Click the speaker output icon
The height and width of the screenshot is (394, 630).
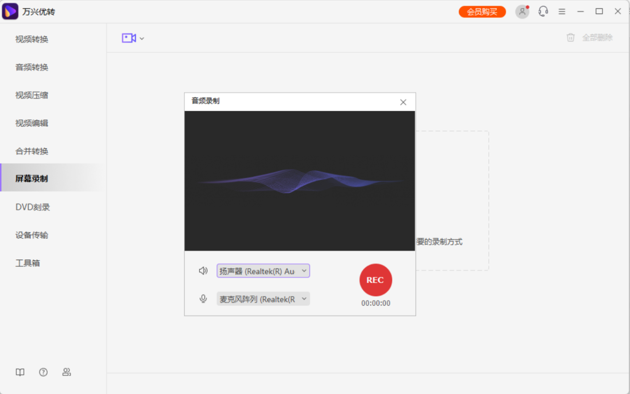[203, 270]
